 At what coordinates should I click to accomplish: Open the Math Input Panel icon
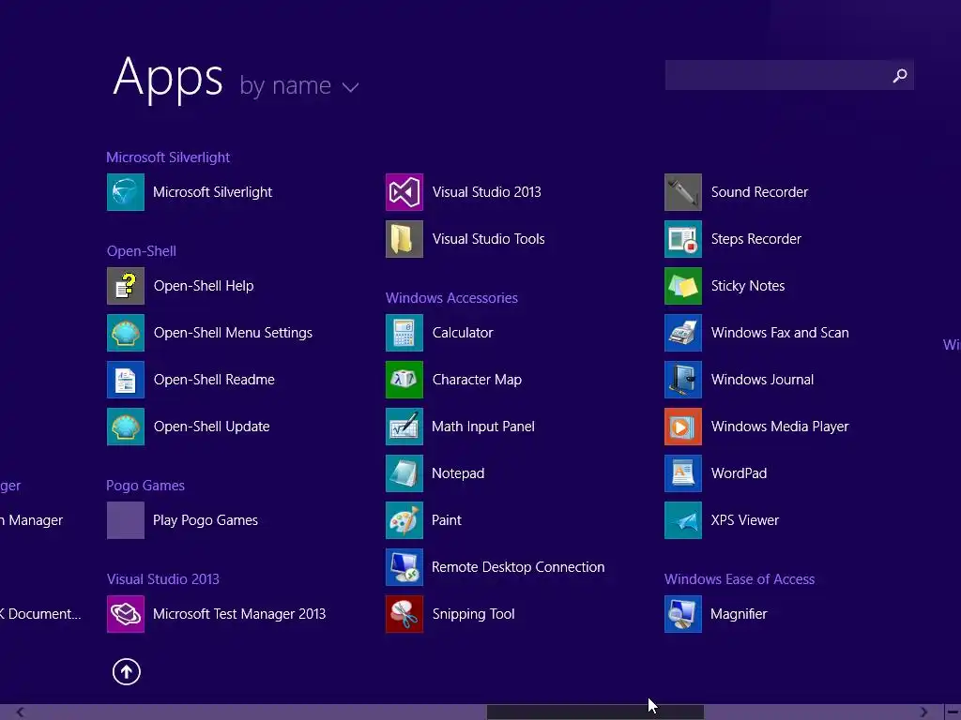pos(404,427)
